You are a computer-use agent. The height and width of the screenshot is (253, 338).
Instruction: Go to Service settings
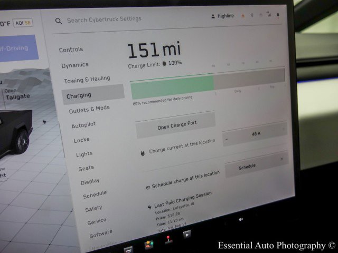[x=97, y=221]
